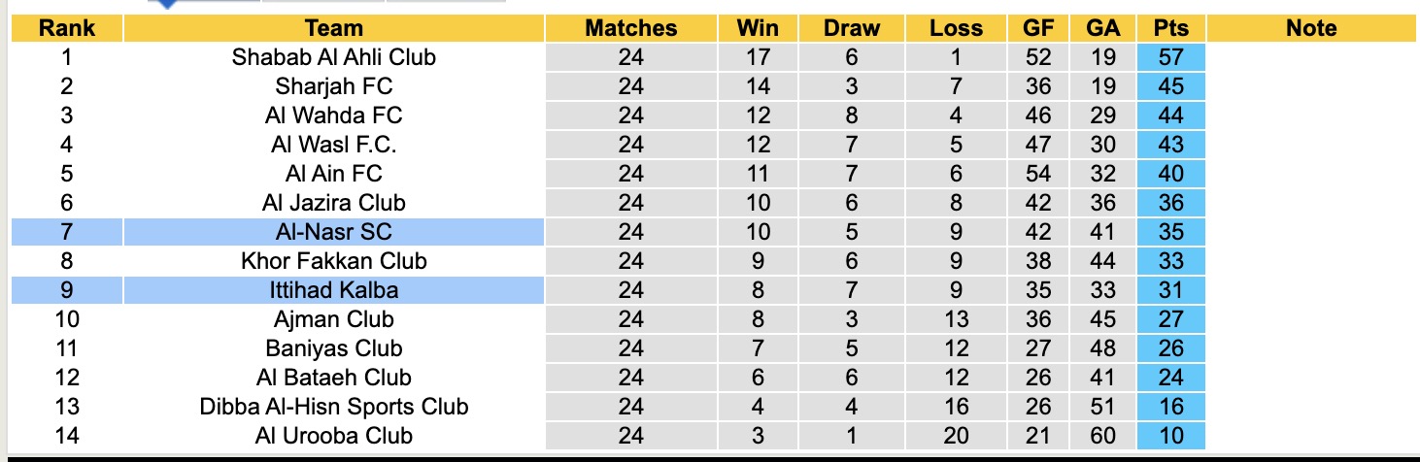
Task: Click the Al Urooba Club team name
Action: (333, 436)
